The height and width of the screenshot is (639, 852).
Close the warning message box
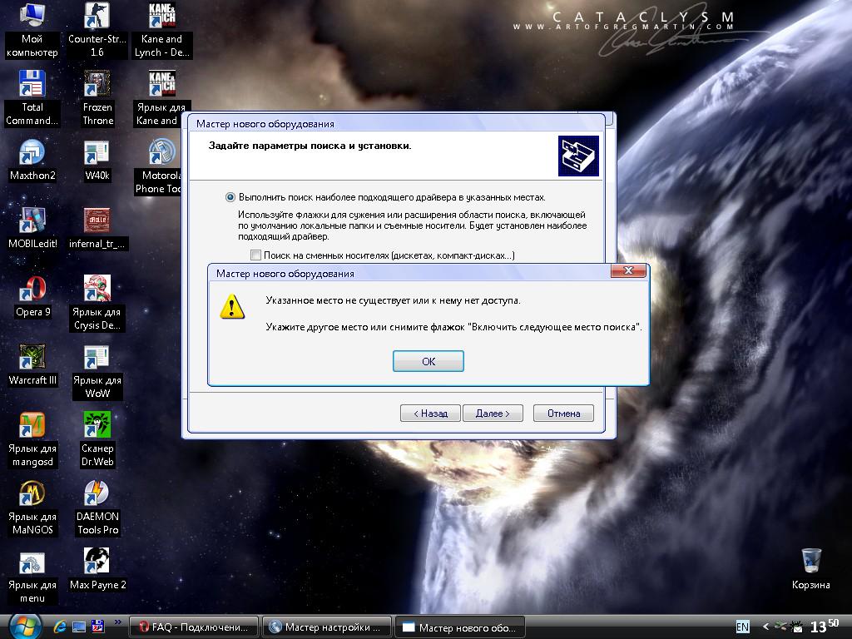pos(628,270)
